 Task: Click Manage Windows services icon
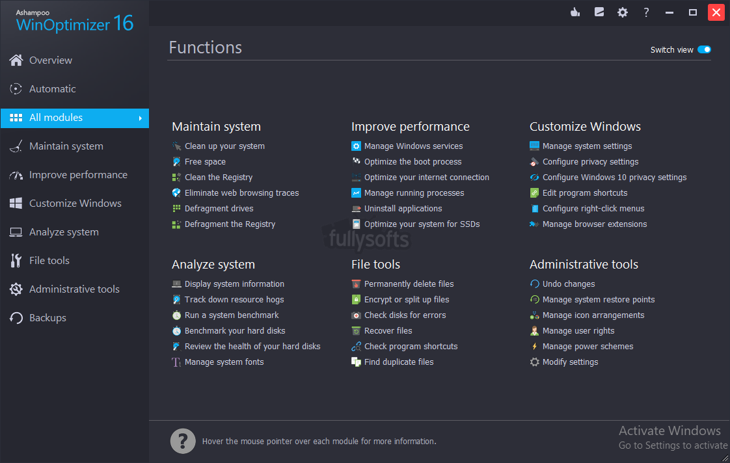point(356,146)
